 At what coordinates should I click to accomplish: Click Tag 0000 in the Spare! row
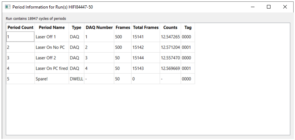point(188,79)
